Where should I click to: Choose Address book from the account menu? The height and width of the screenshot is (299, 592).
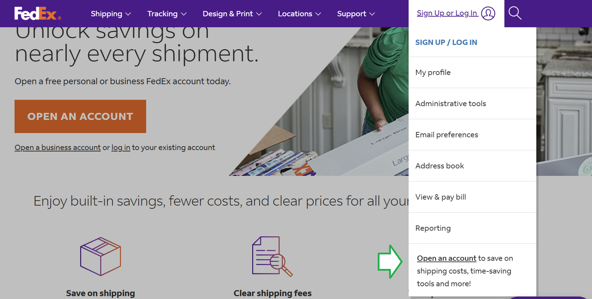pos(439,166)
